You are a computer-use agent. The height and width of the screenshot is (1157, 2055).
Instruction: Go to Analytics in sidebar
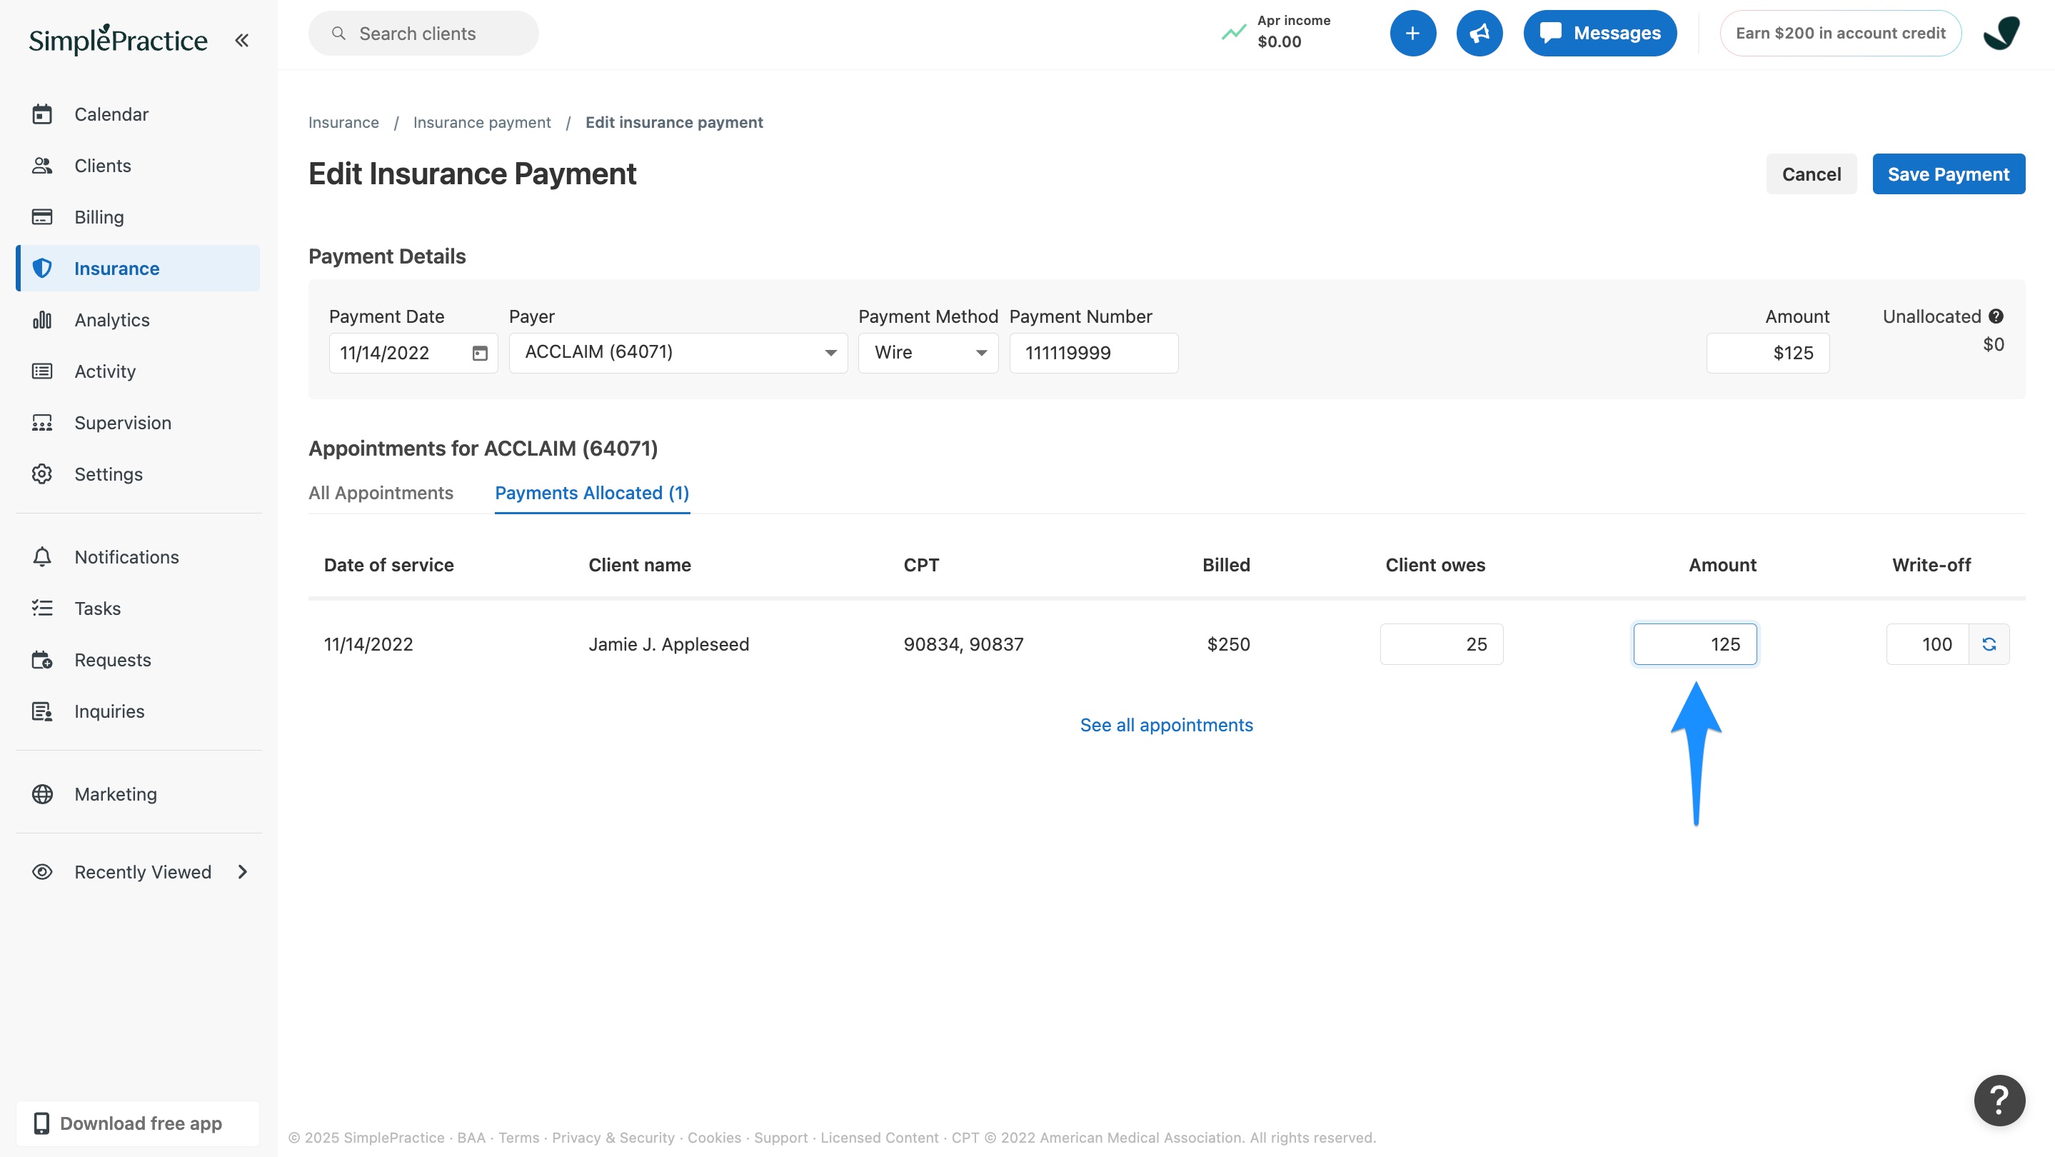coord(138,320)
